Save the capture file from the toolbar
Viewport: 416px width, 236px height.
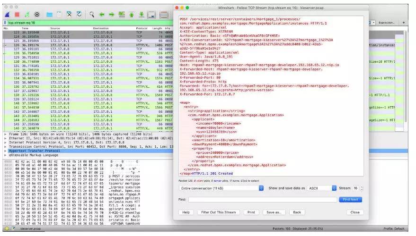[x=59, y=15]
